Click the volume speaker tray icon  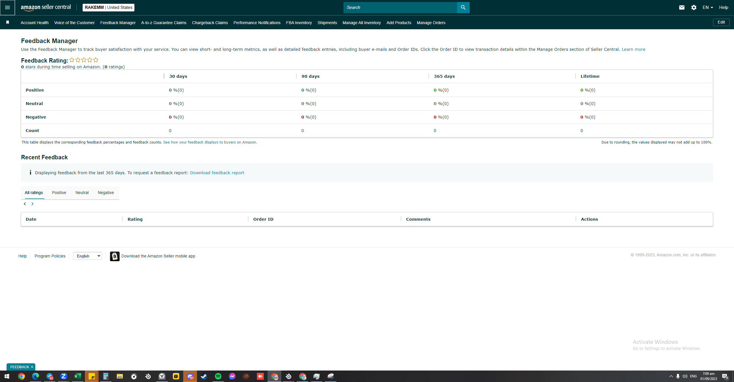[685, 376]
